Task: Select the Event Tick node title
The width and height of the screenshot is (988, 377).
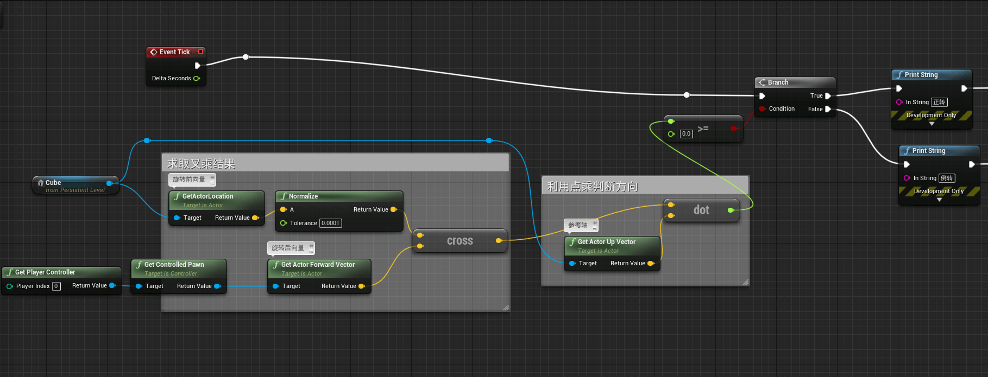Action: click(175, 52)
